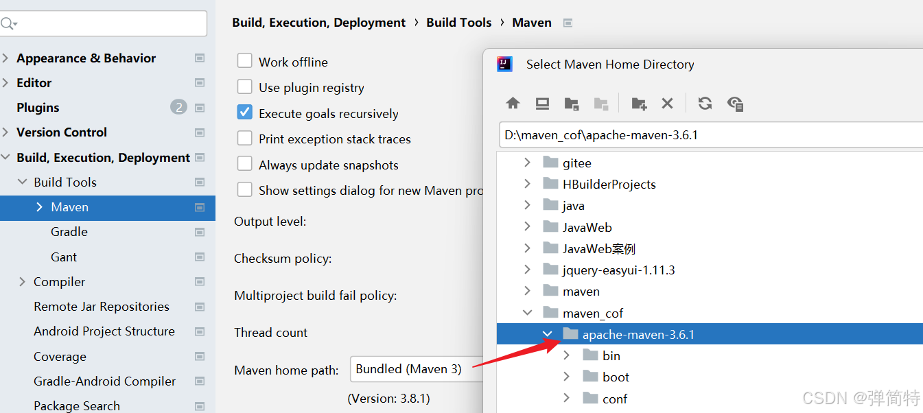Open Gradle settings page
Image resolution: width=923 pixels, height=413 pixels.
tap(69, 232)
